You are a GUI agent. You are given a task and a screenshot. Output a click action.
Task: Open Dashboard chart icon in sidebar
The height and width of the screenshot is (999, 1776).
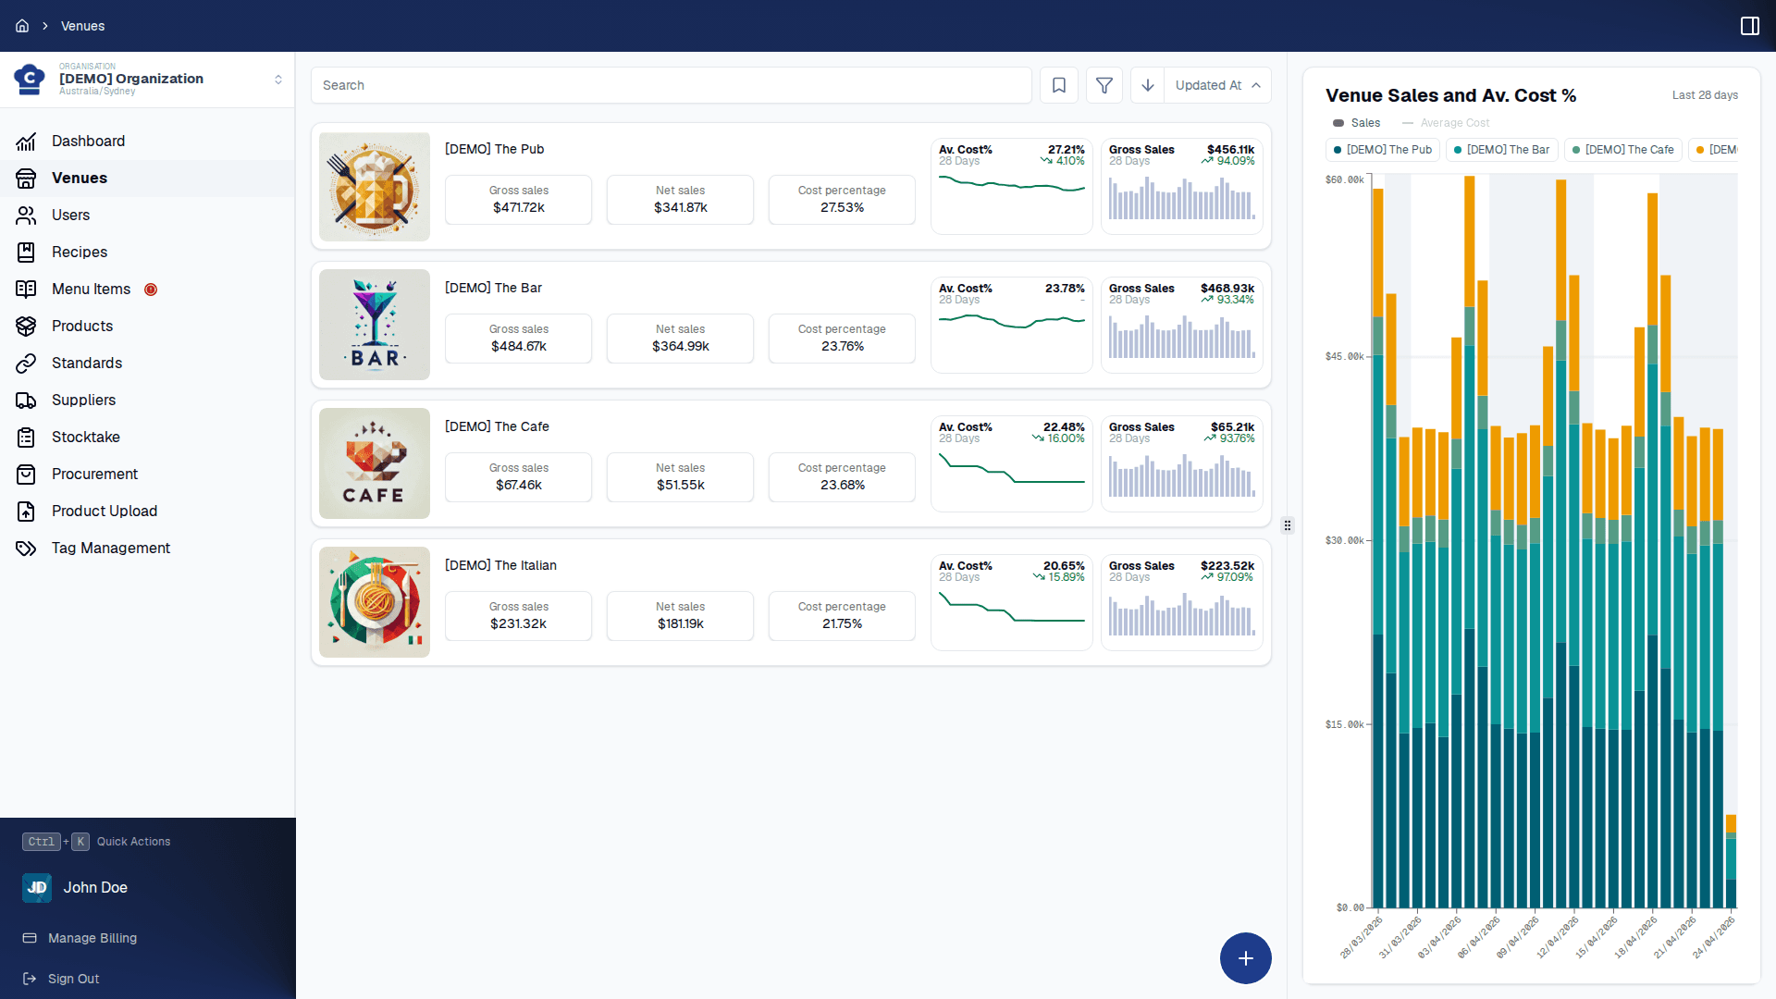click(26, 142)
